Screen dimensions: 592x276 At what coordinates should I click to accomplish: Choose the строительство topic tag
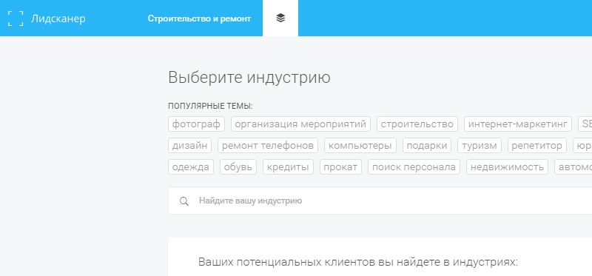coord(417,124)
